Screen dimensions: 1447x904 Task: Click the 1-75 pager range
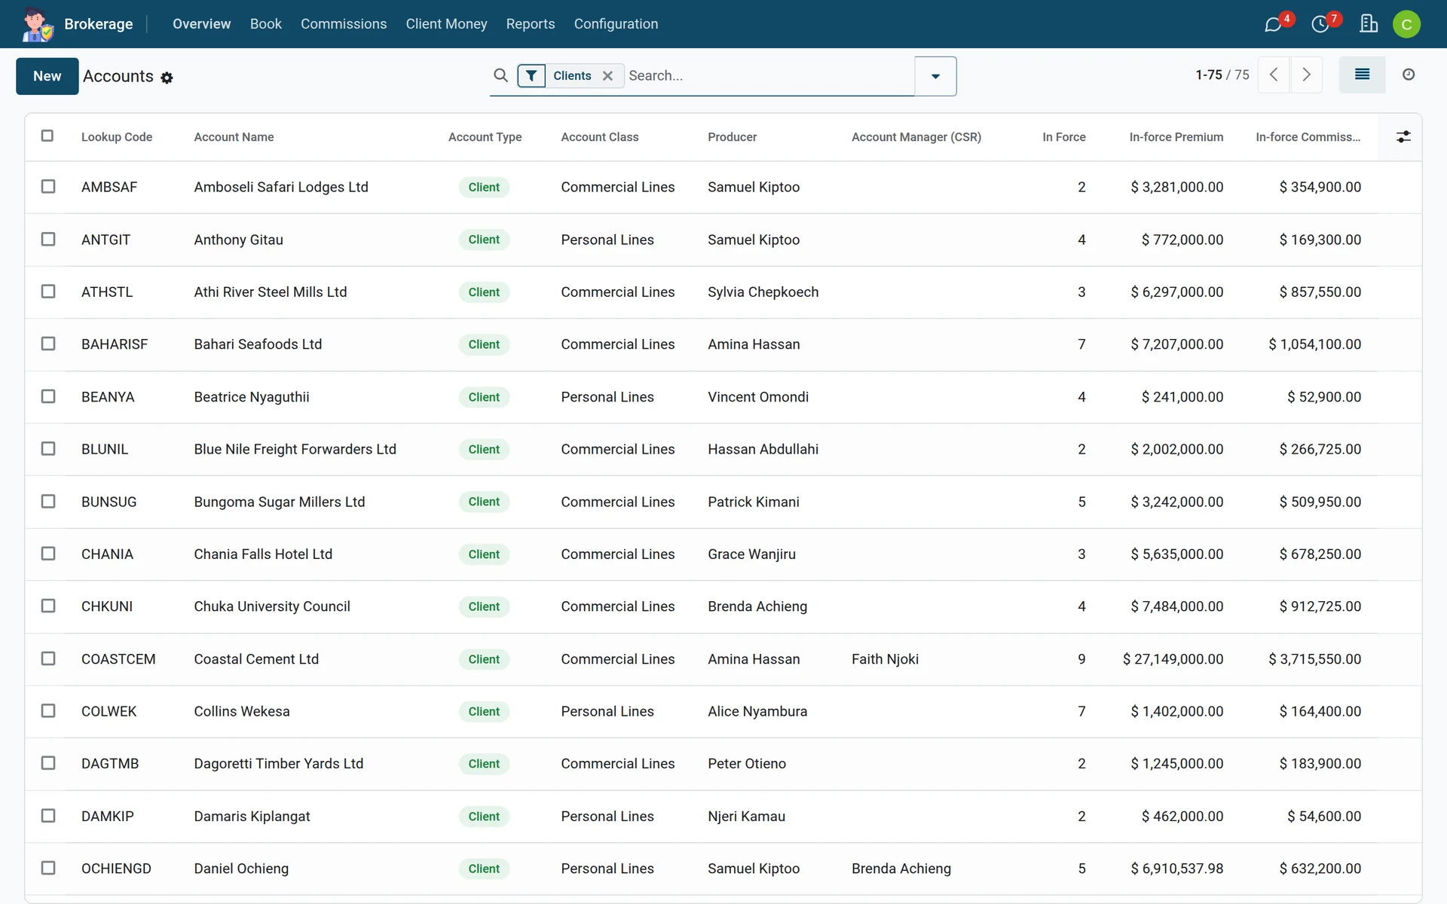pyautogui.click(x=1208, y=75)
